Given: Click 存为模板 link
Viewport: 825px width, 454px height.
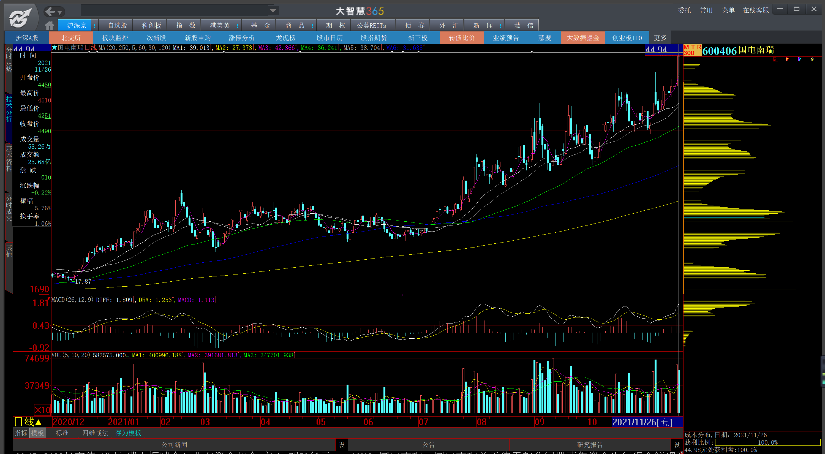Looking at the screenshot, I should (128, 433).
